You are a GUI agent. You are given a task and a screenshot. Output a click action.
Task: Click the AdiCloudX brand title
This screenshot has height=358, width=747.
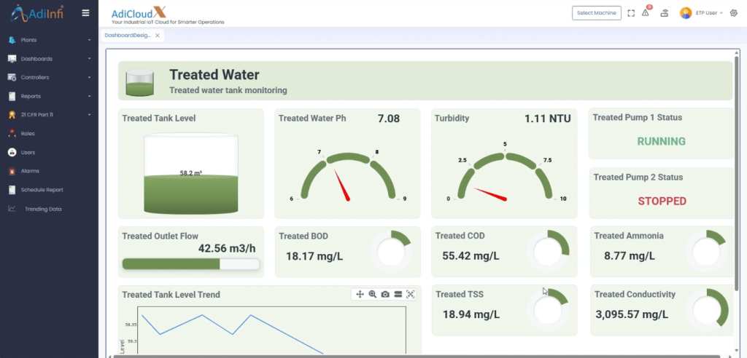coord(139,13)
